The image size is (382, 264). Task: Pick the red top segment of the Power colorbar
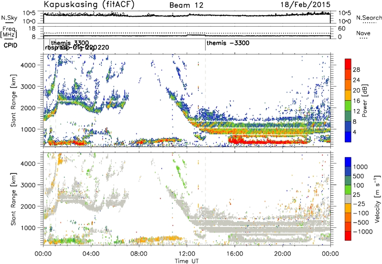tap(348, 64)
